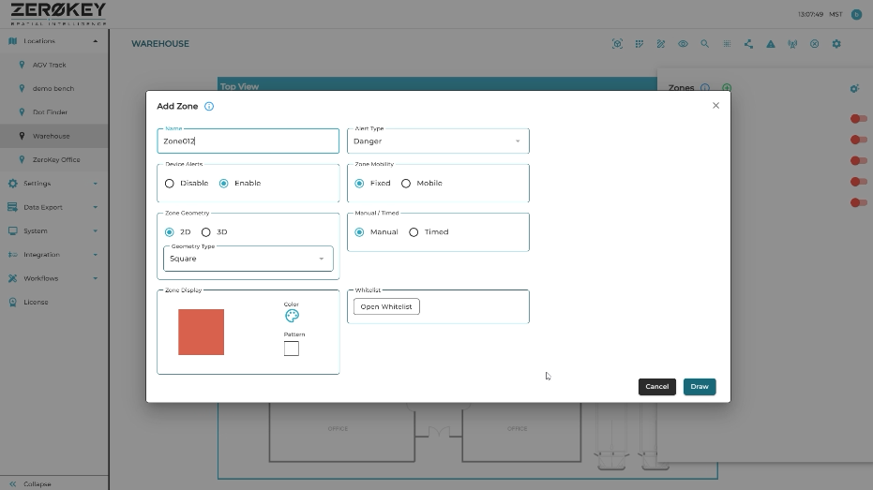Choose the Mobile zone mobility option
Viewport: 873px width, 490px height.
(x=406, y=184)
